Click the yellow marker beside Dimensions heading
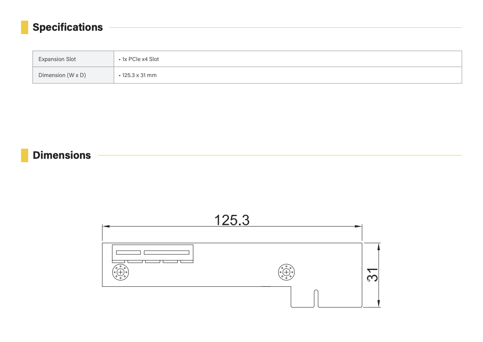This screenshot has height=342, width=483. tap(24, 155)
